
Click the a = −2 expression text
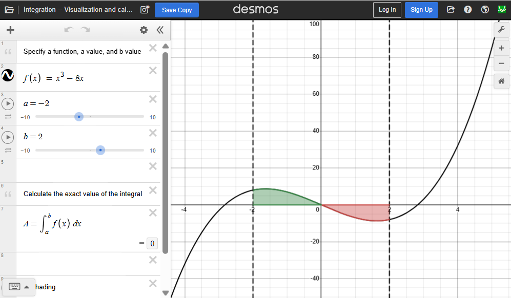(x=36, y=103)
